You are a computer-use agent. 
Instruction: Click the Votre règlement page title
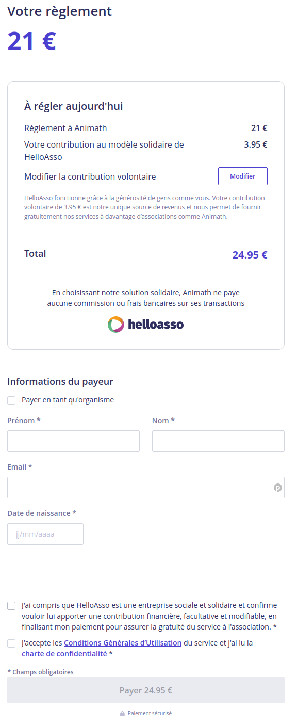59,11
